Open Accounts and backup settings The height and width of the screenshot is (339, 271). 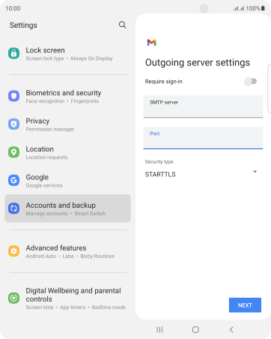click(67, 208)
